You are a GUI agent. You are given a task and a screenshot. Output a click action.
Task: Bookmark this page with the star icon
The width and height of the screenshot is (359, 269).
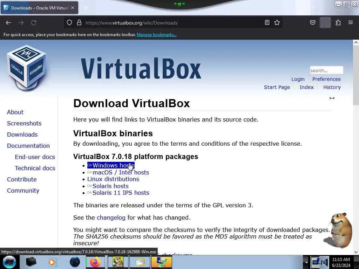(x=277, y=22)
